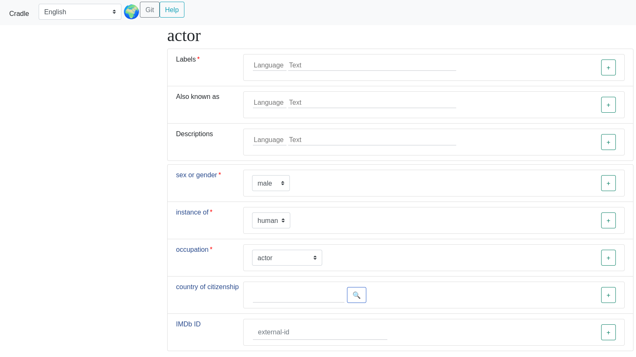Focus the Labels Text field
The height and width of the screenshot is (357, 636).
point(372,65)
